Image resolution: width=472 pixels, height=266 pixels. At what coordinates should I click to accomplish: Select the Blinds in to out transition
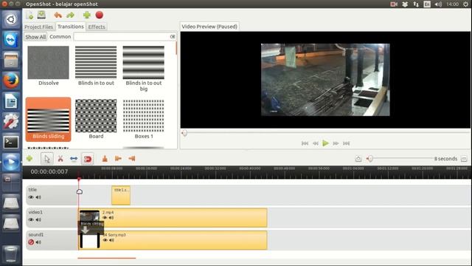point(96,66)
